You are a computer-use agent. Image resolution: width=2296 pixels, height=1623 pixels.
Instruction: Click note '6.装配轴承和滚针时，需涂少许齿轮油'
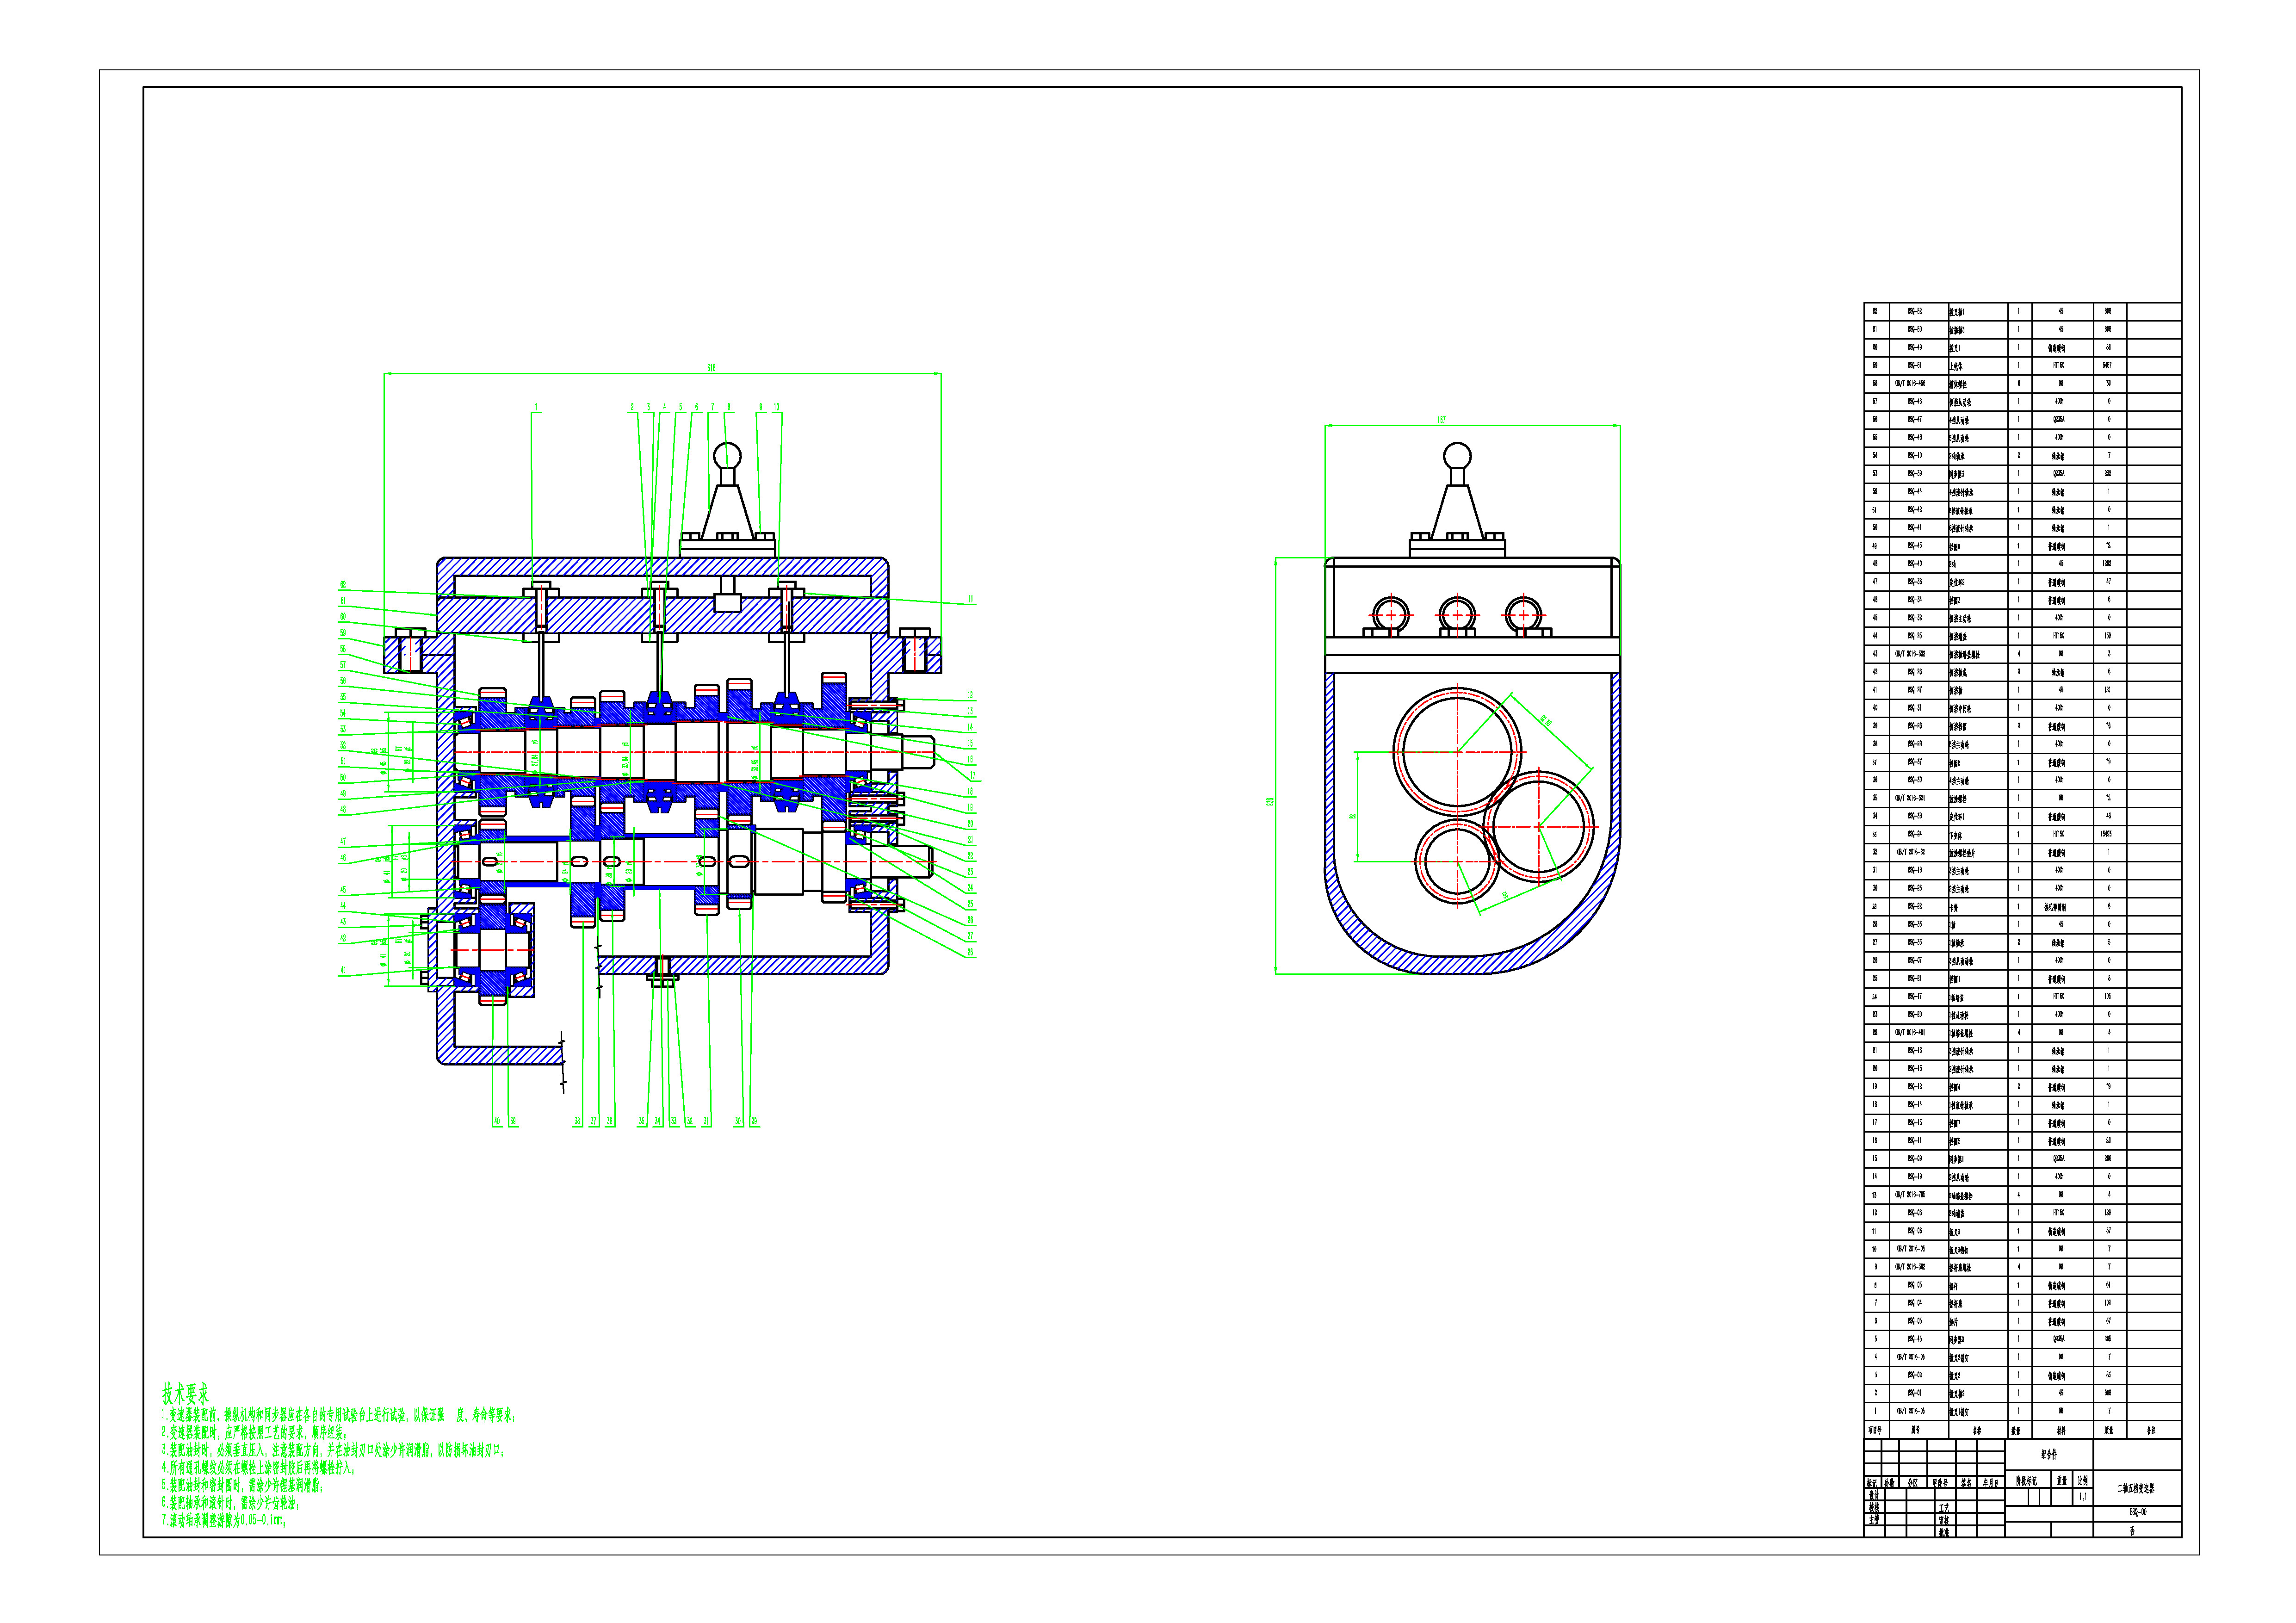tap(230, 1503)
